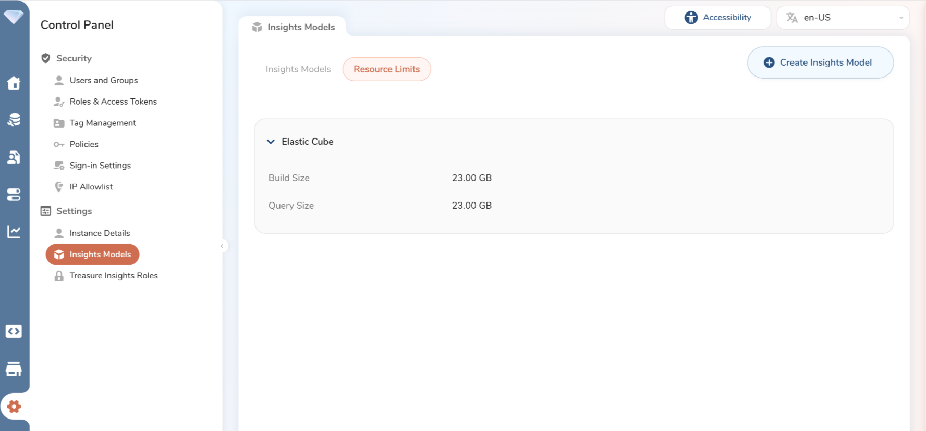The width and height of the screenshot is (926, 431).
Task: Open the Home icon in sidebar
Action: pos(14,83)
